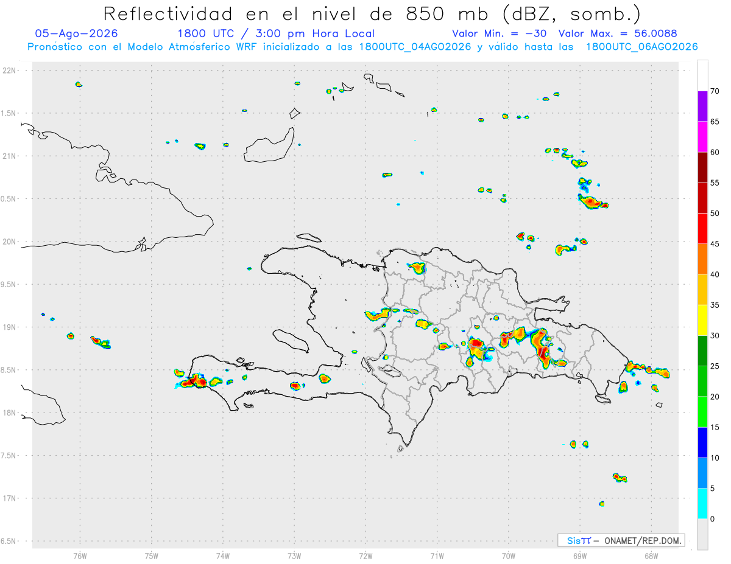
Task: Click the longitude label "69W"
Action: pos(580,556)
